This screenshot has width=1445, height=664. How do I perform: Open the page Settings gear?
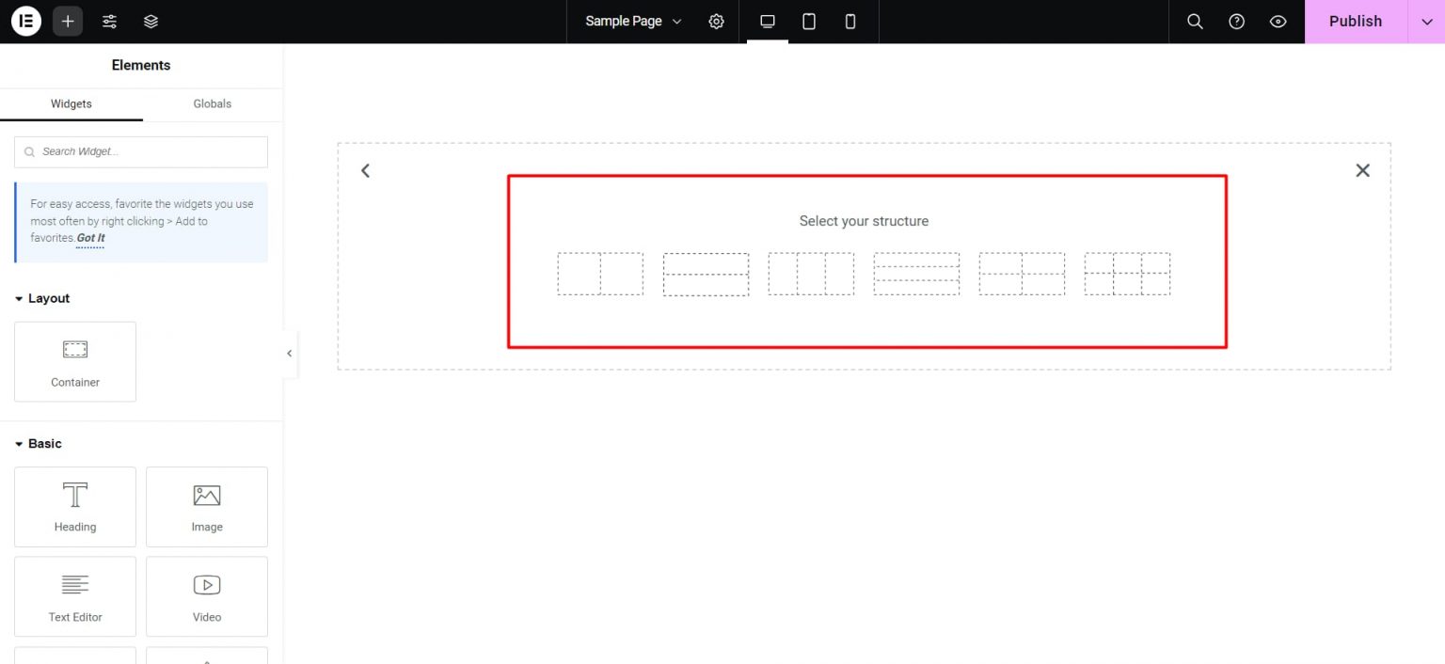click(716, 21)
